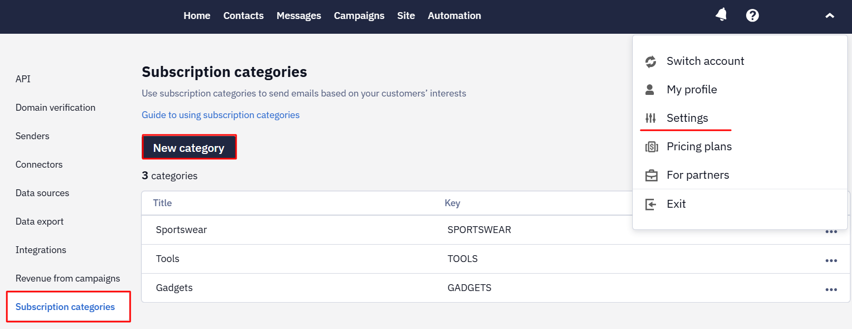Open Revenue from campaigns in sidebar
This screenshot has height=329, width=852.
coord(67,278)
